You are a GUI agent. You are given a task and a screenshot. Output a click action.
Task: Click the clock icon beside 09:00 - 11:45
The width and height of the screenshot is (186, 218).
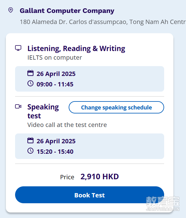30,83
